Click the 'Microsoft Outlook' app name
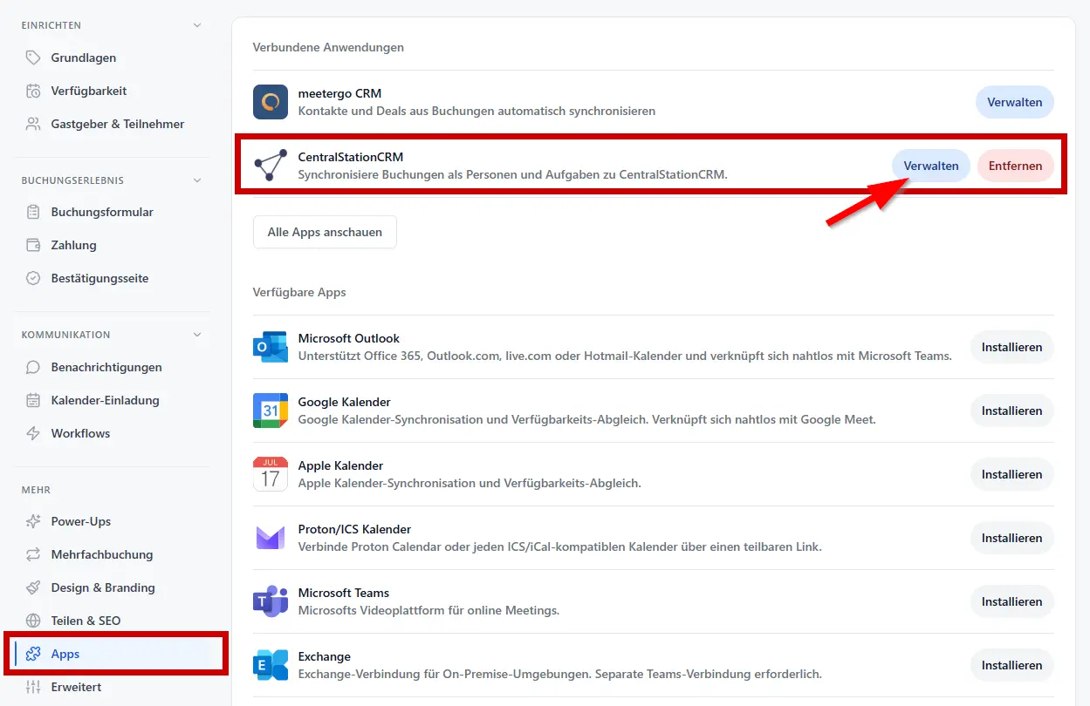1090x706 pixels. coord(349,338)
